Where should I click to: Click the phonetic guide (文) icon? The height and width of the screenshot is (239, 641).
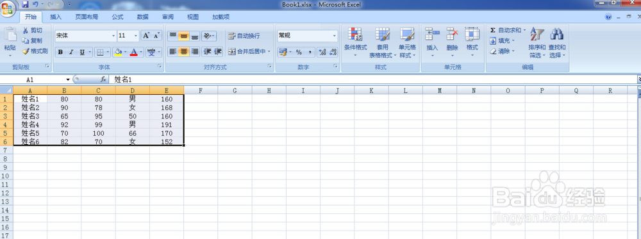[152, 52]
